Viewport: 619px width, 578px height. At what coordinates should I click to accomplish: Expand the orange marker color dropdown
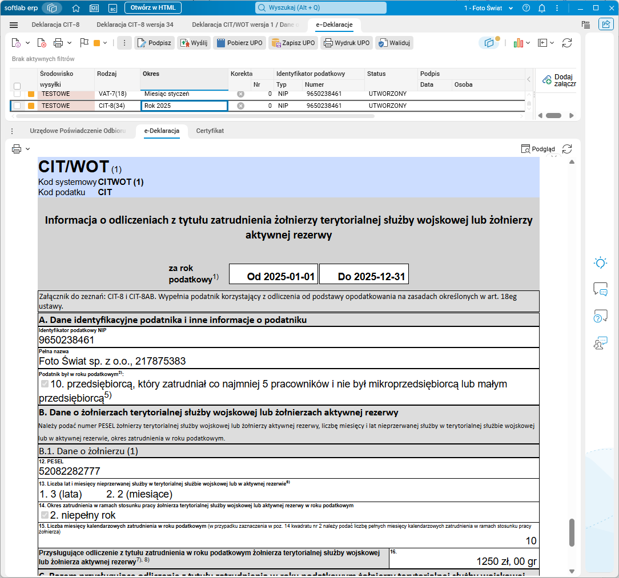click(105, 43)
